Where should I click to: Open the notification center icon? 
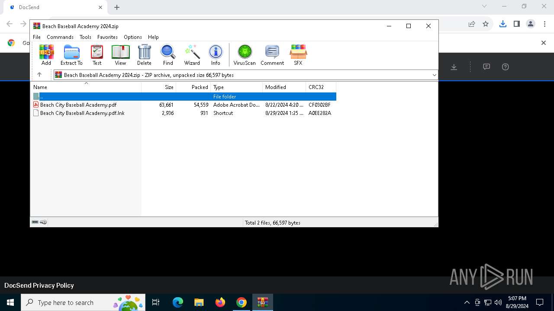540,302
